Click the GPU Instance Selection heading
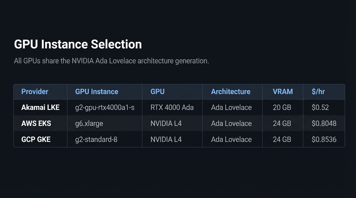This screenshot has height=198, width=356. [x=78, y=44]
